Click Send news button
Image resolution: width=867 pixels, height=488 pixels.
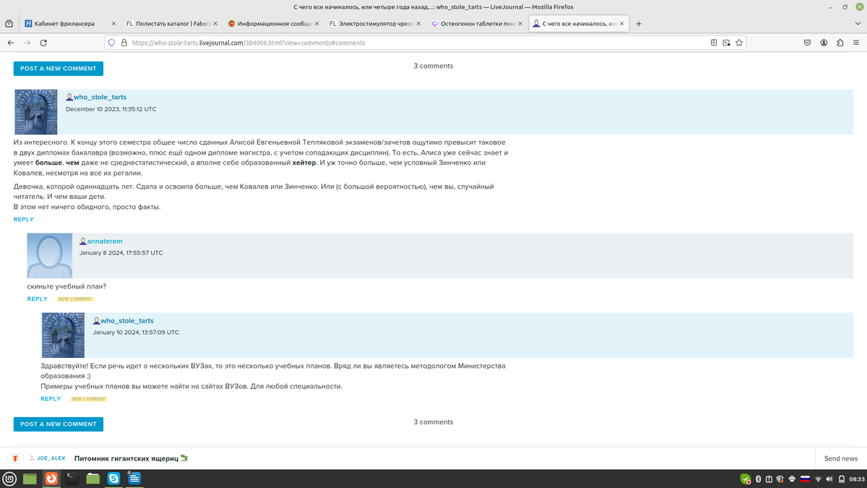click(841, 458)
